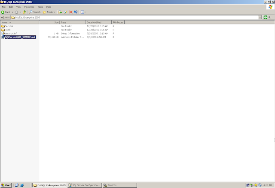275x188 pixels.
Task: Click the Go button
Action: [268, 17]
